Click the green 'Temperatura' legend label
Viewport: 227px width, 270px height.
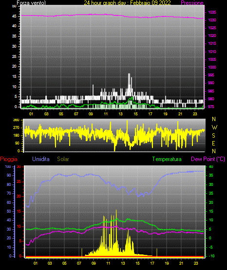point(167,159)
